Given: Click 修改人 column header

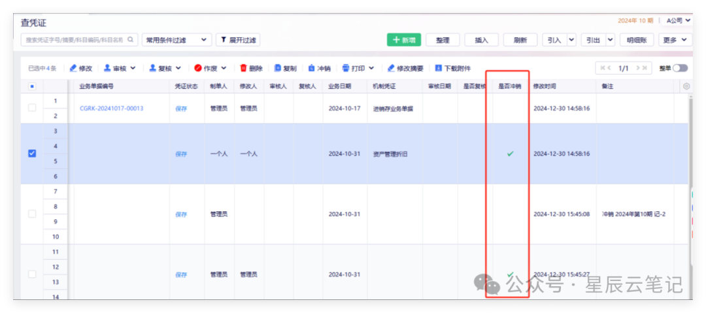Looking at the screenshot, I should (x=248, y=86).
